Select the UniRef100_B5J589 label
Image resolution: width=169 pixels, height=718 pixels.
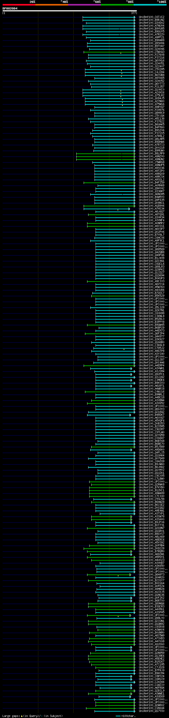(x=152, y=447)
